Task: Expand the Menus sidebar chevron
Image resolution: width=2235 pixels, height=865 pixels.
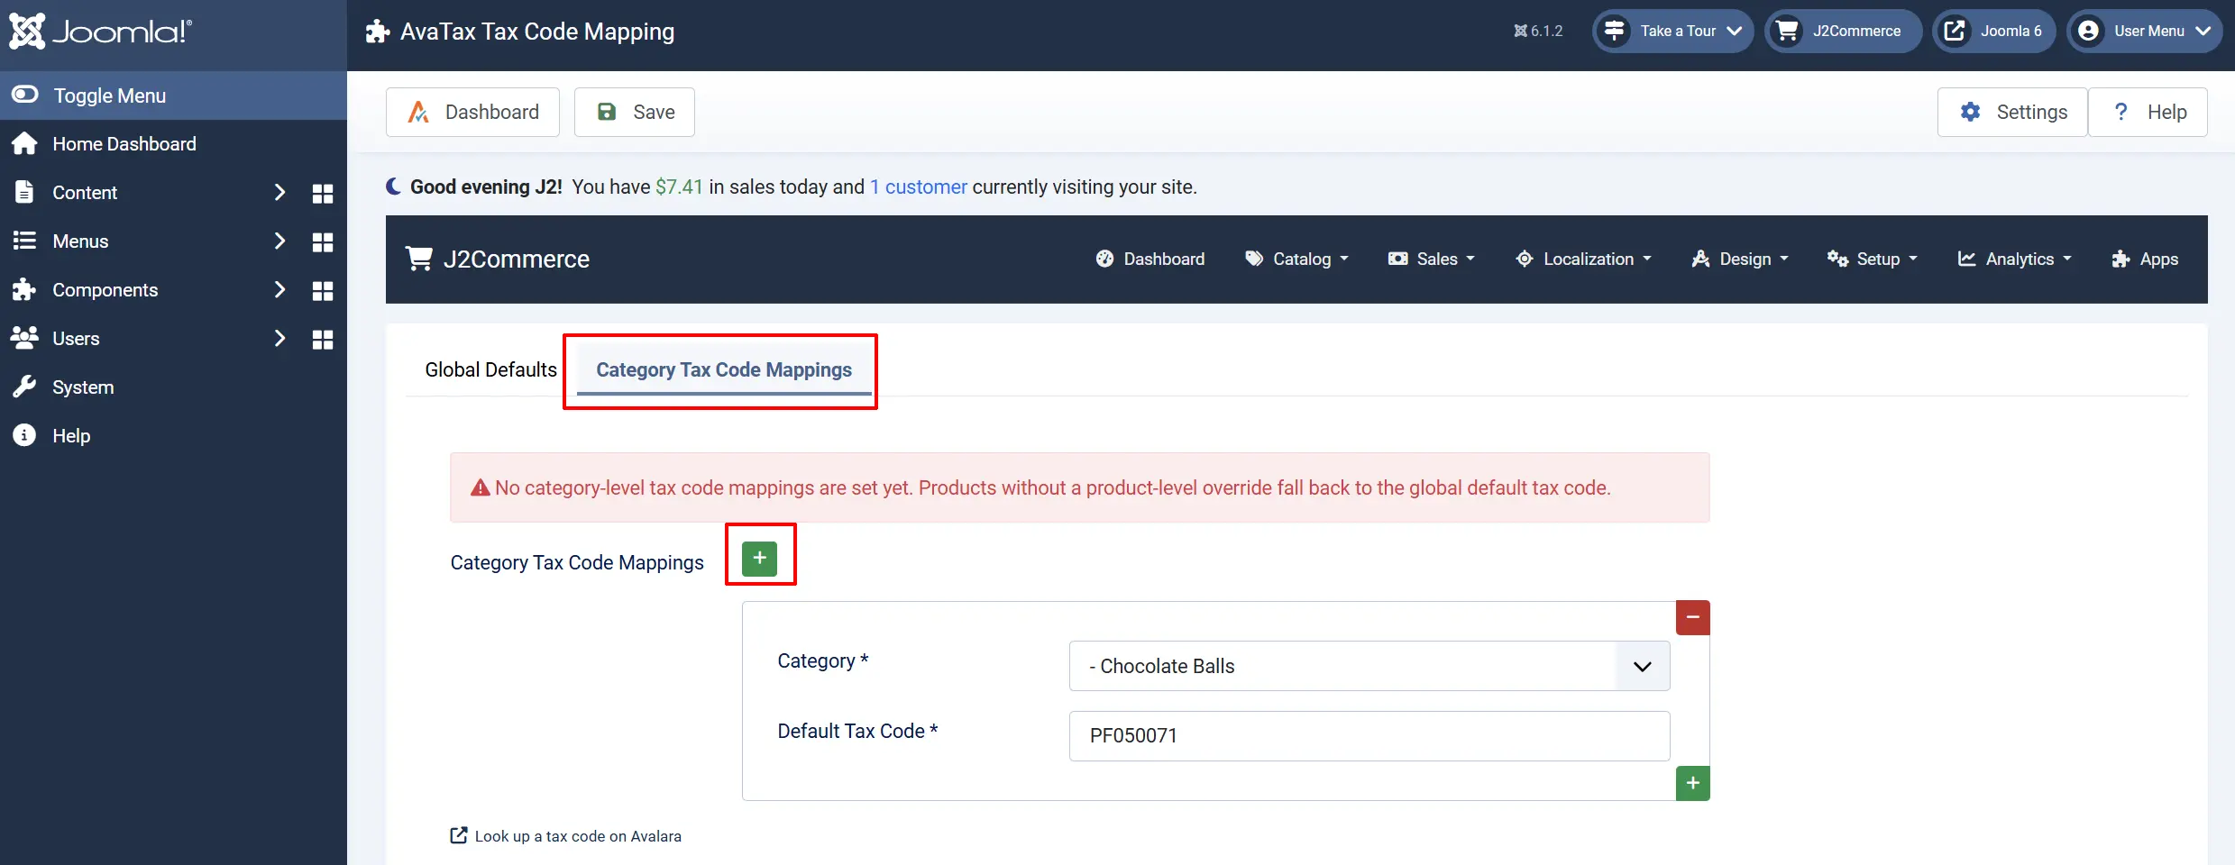Action: [279, 241]
